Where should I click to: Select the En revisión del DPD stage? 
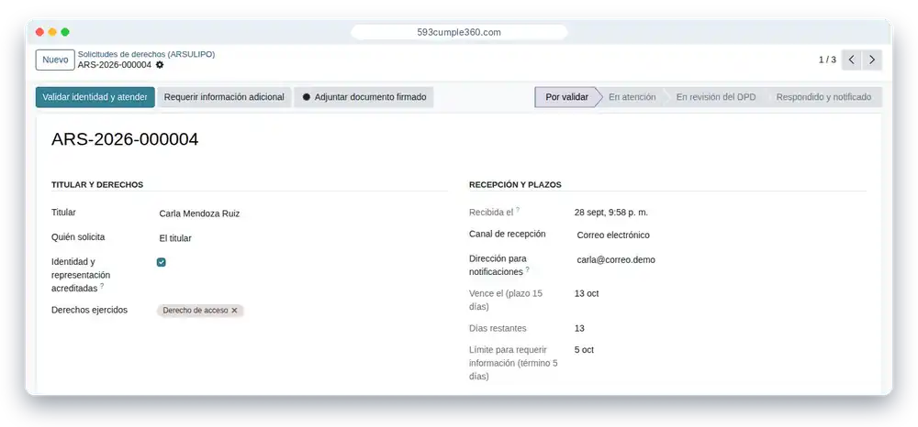click(715, 97)
